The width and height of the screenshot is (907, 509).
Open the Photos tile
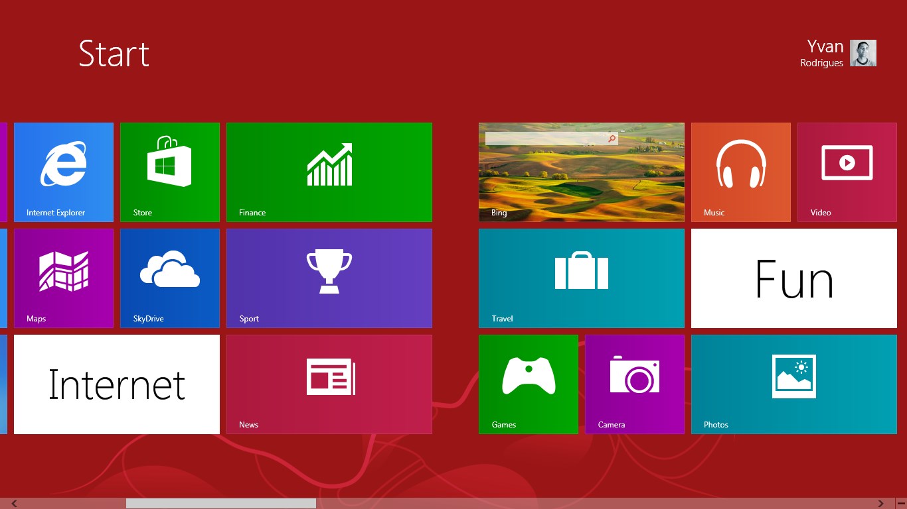(x=794, y=384)
